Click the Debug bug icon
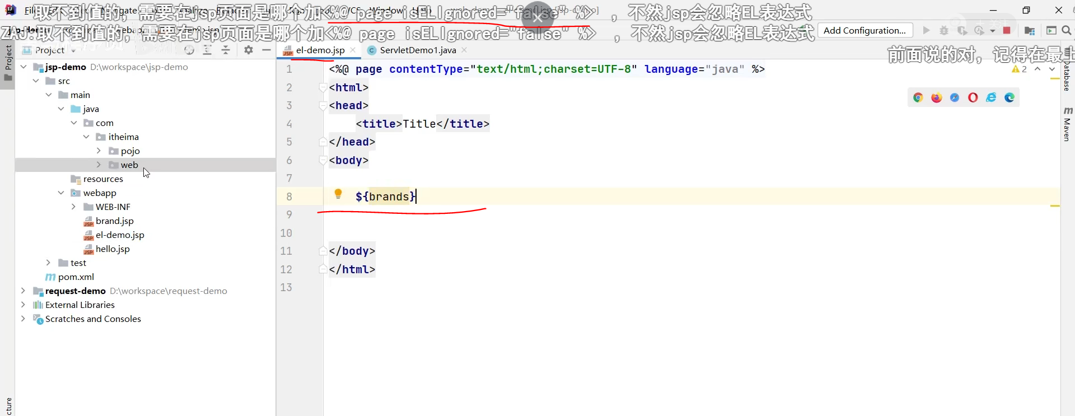The height and width of the screenshot is (416, 1075). coord(944,30)
